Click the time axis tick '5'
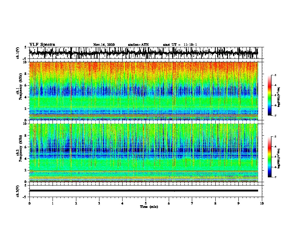This screenshot has height=228, width=295. click(x=146, y=203)
